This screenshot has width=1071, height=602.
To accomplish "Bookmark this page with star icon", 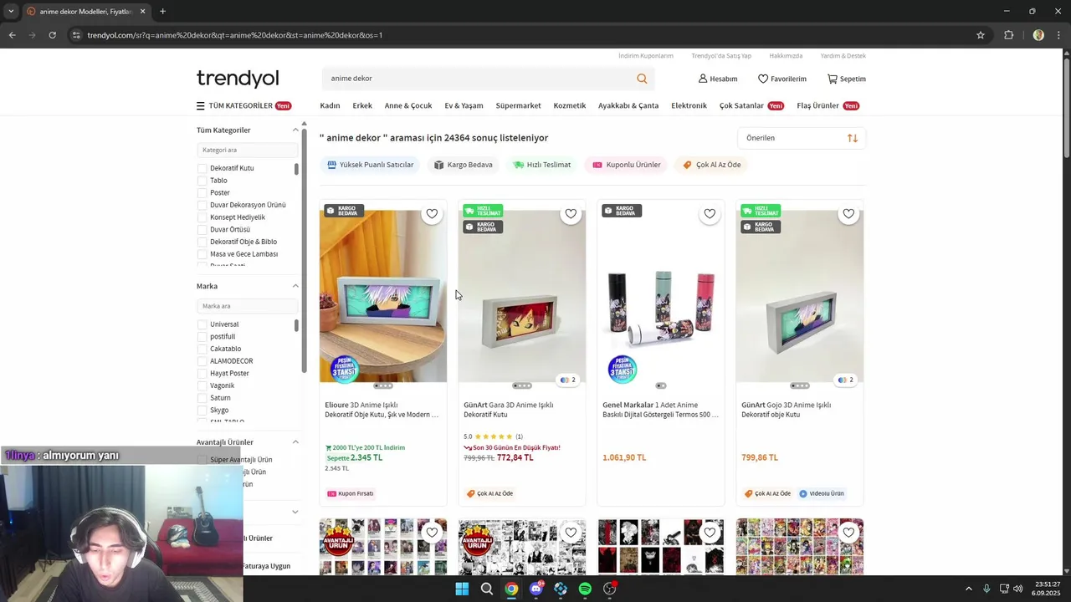I will tap(981, 35).
